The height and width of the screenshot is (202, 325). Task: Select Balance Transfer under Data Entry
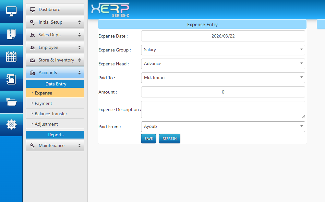click(51, 114)
